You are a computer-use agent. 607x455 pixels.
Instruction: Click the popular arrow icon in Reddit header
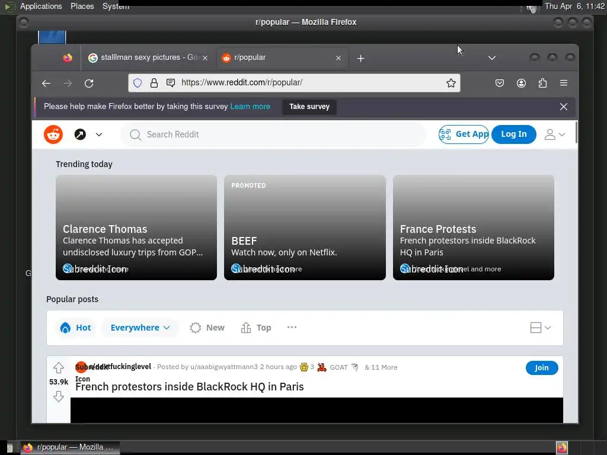pos(80,134)
